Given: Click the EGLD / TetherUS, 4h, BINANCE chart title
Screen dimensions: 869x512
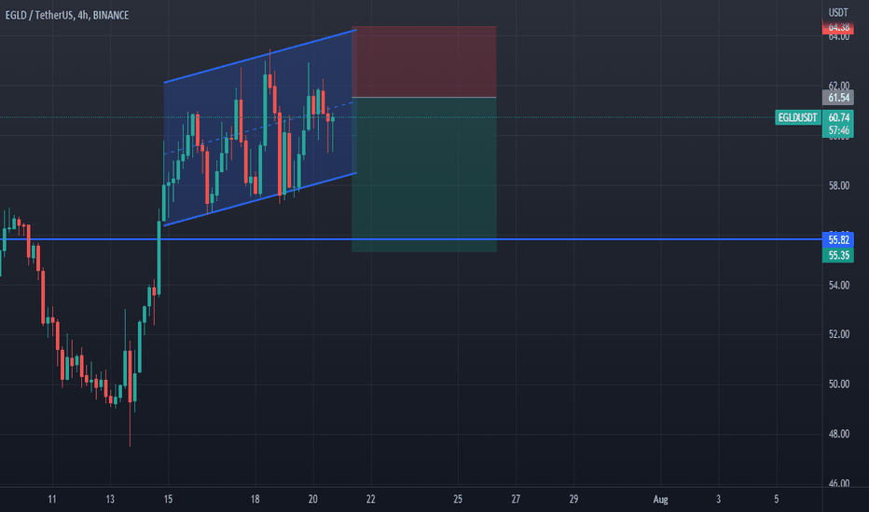Looking at the screenshot, I should (x=67, y=15).
